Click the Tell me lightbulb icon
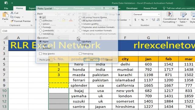This screenshot has height=110, width=195. coord(164,8)
